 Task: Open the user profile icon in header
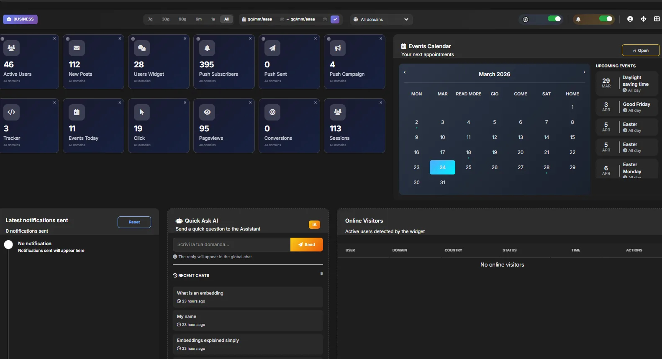[x=630, y=19]
